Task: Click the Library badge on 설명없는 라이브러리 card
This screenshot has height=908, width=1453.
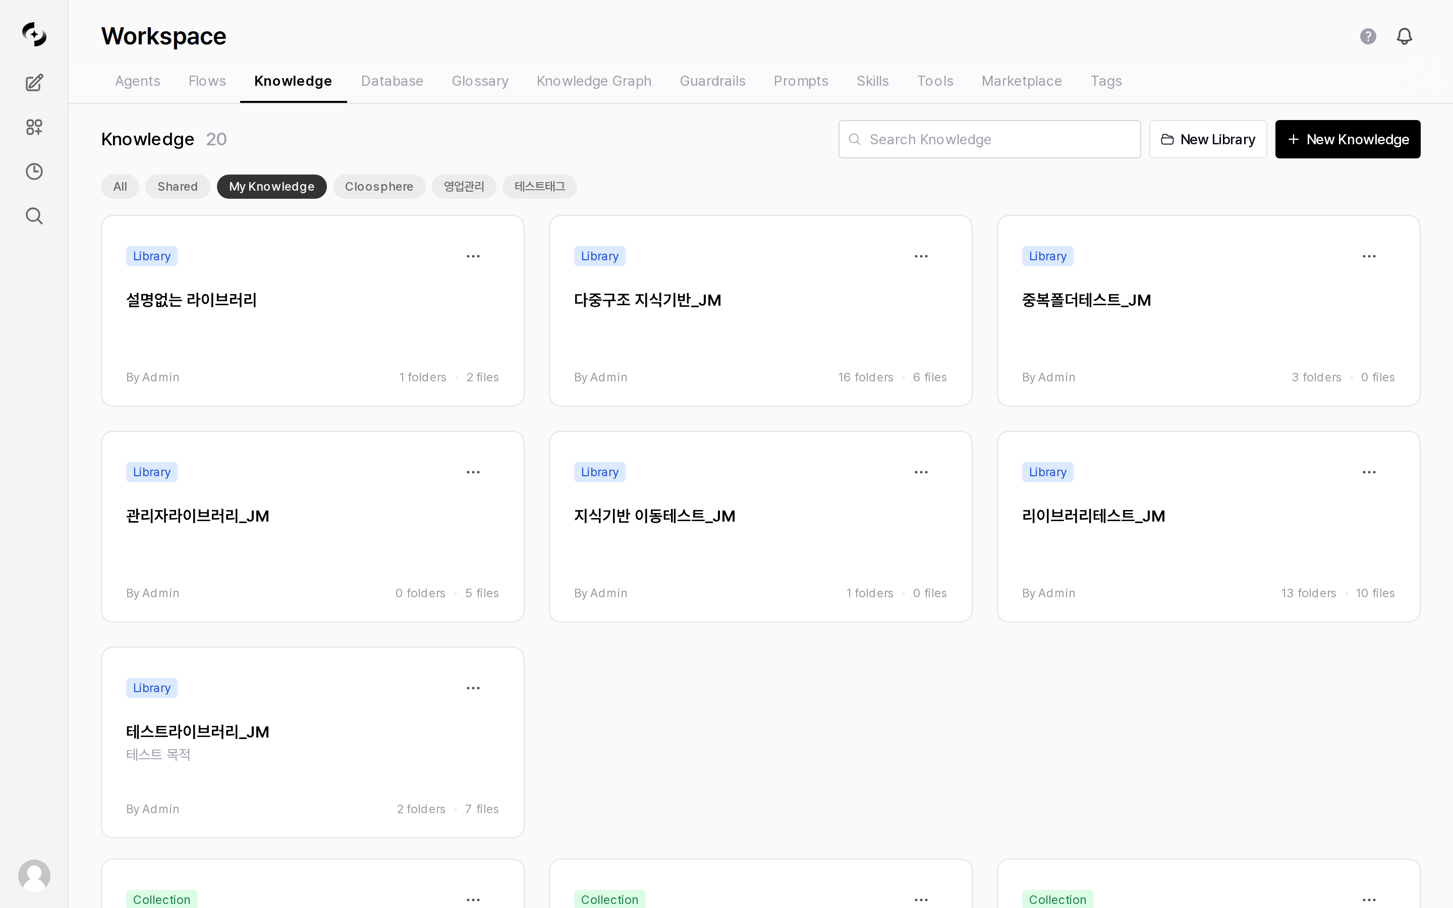Action: [152, 256]
